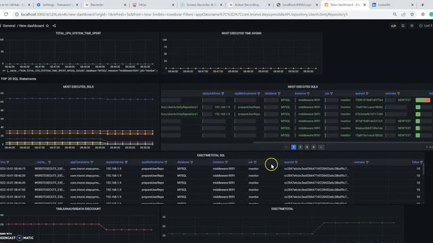Click the localhost URL address bar
This screenshot has width=433, height=243.
pos(184,14)
